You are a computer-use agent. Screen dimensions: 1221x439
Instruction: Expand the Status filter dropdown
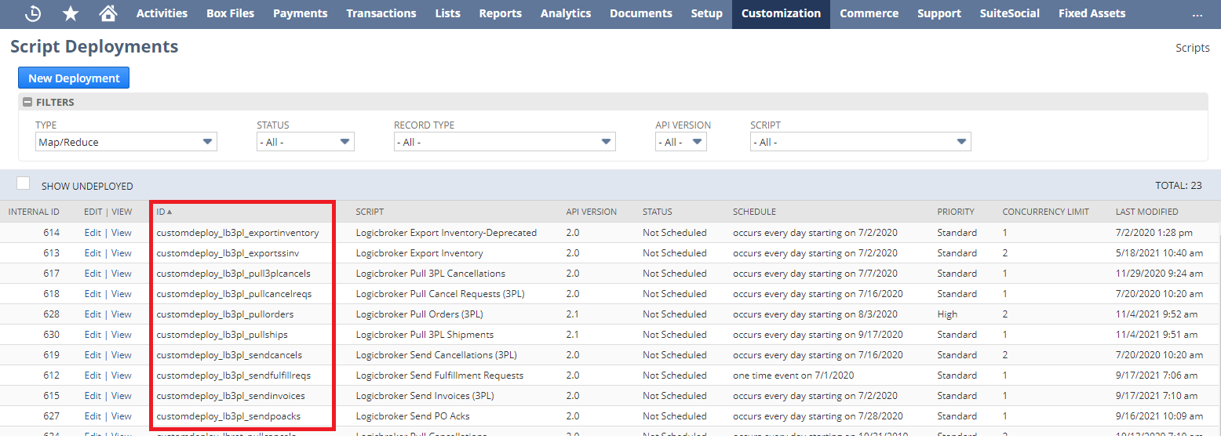click(x=305, y=142)
